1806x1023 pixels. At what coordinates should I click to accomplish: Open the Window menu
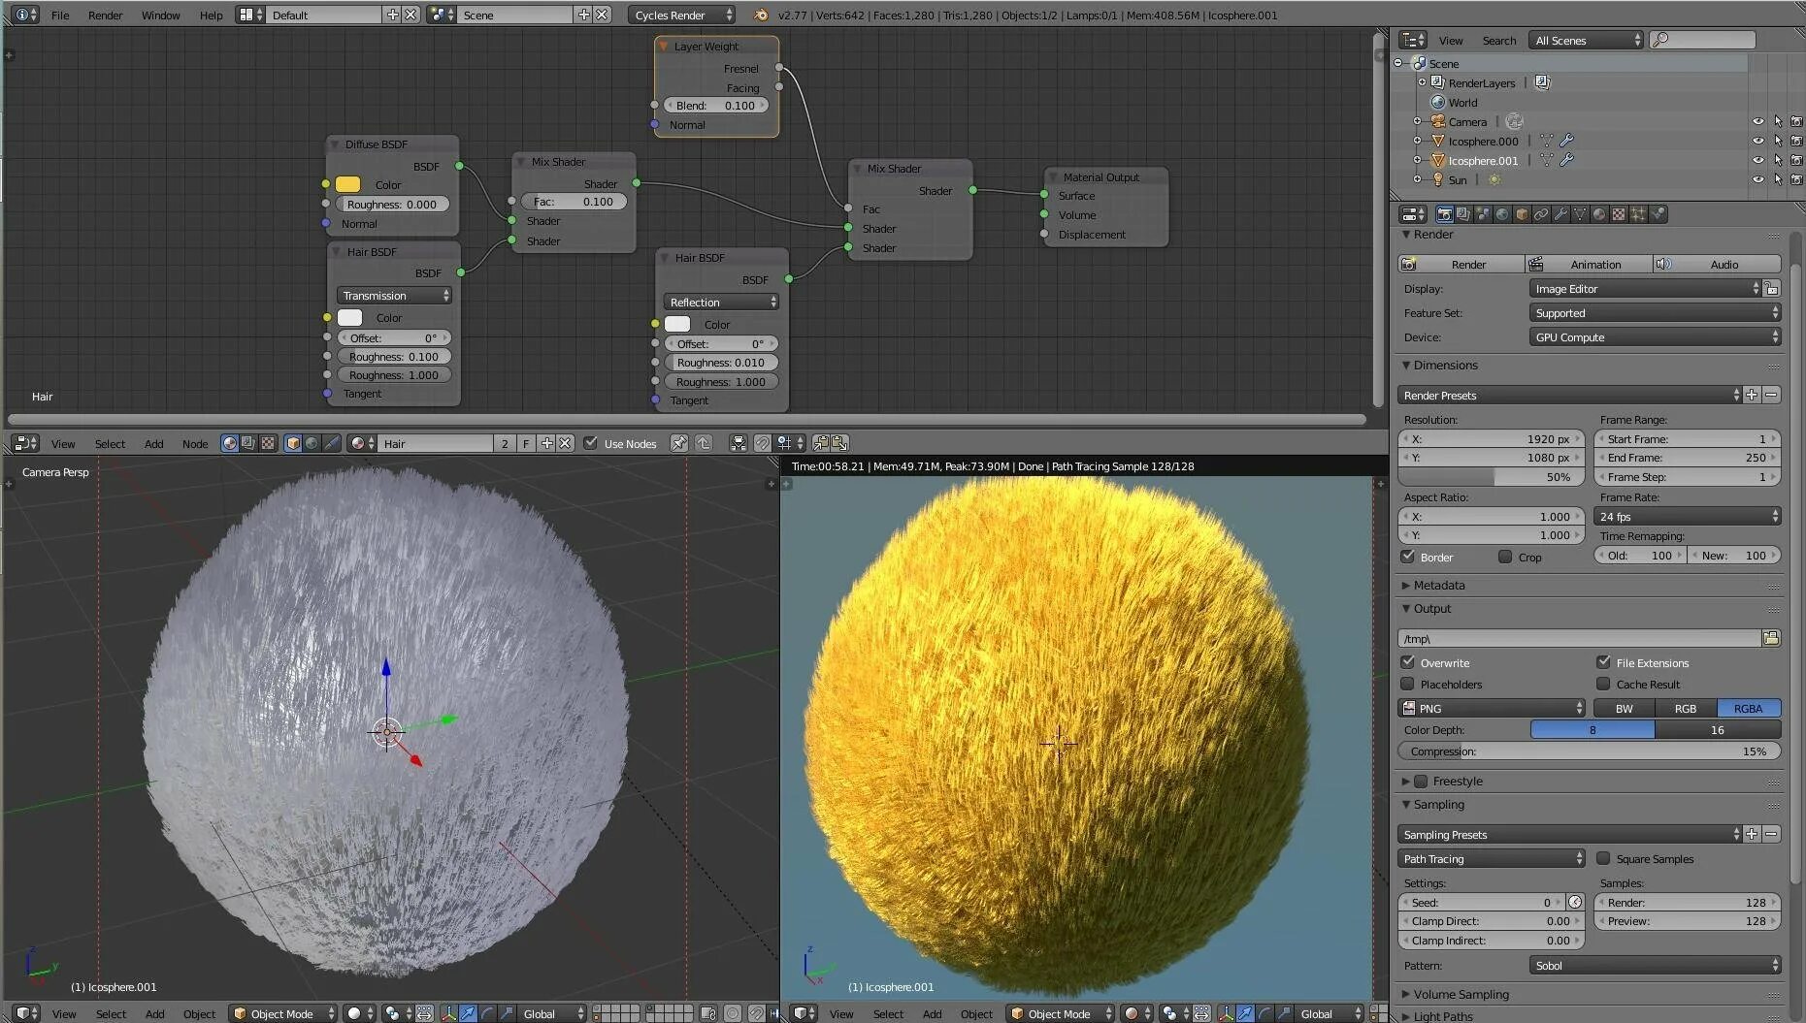coord(161,15)
